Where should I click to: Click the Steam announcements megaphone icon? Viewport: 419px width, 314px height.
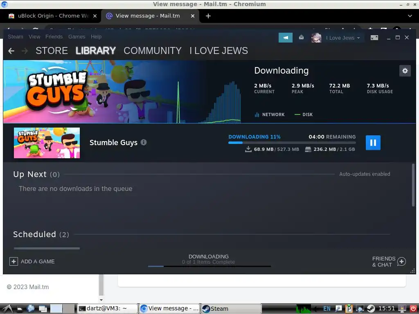[x=285, y=38]
